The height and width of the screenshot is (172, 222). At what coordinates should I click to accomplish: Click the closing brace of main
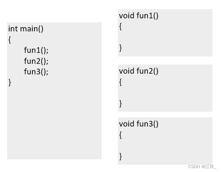click(x=10, y=82)
